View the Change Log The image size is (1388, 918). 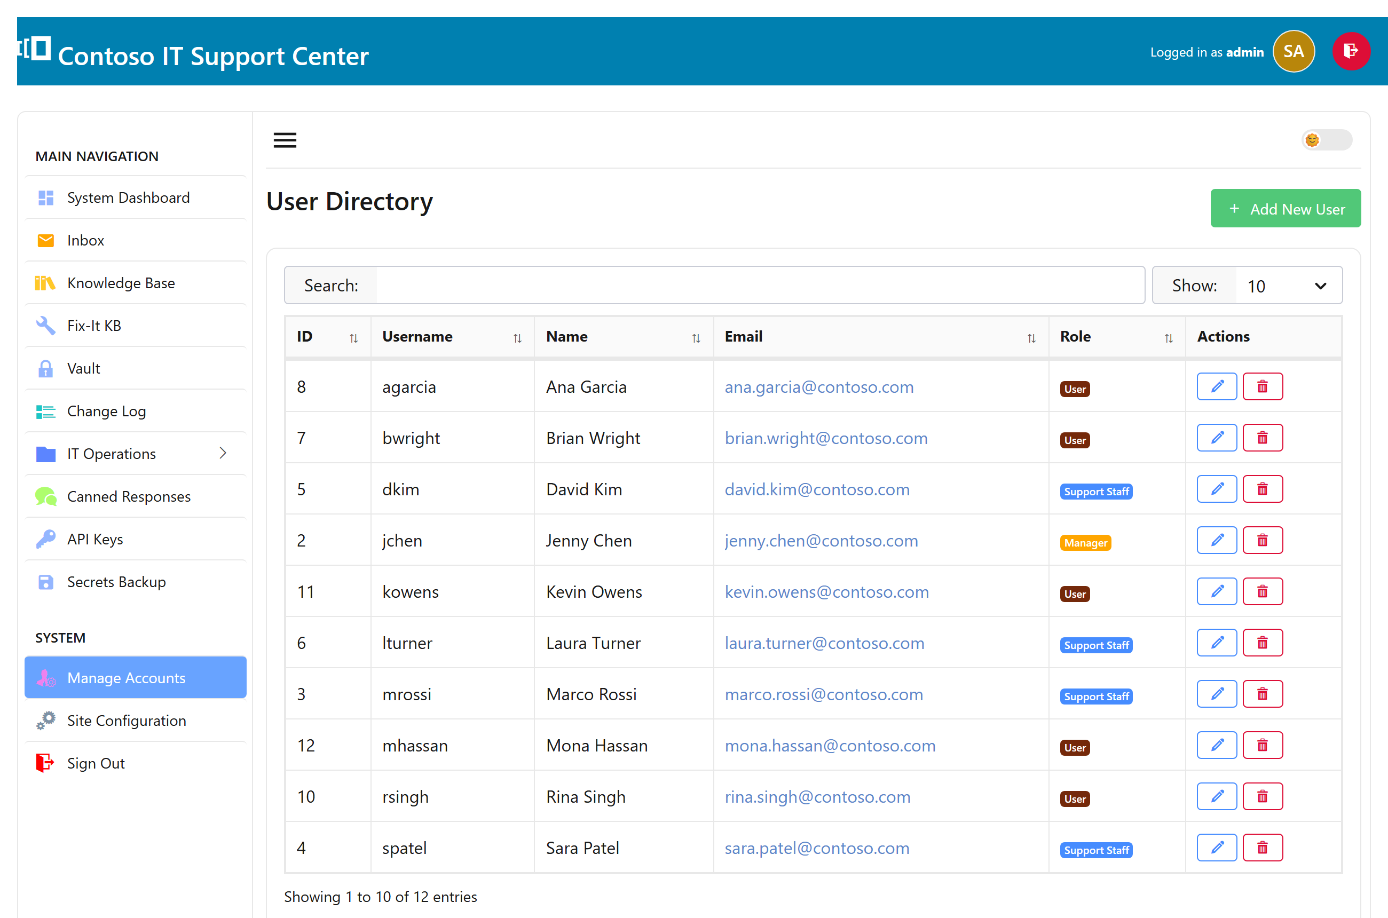coord(135,411)
